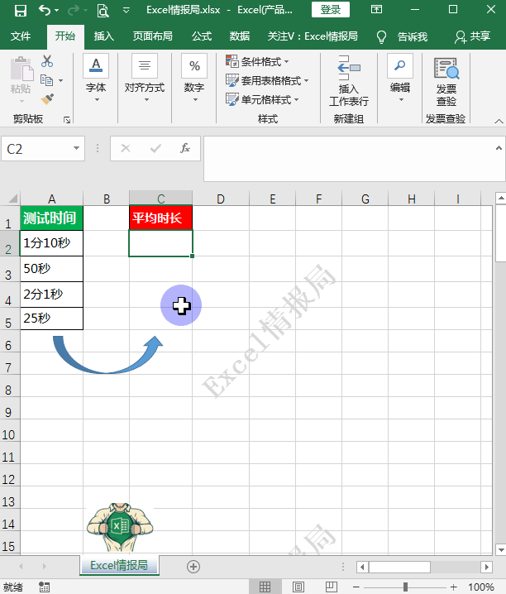This screenshot has height=594, width=506.
Task: Click the Save icon in quick access toolbar
Action: pyautogui.click(x=20, y=10)
